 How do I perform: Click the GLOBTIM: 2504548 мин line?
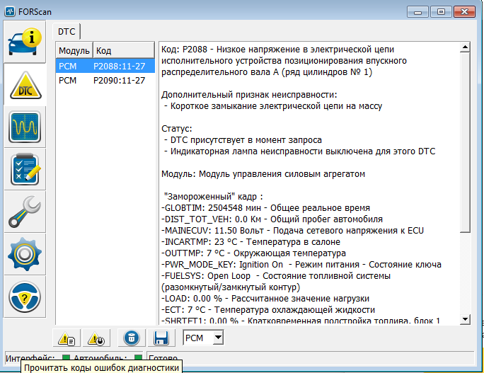point(265,208)
